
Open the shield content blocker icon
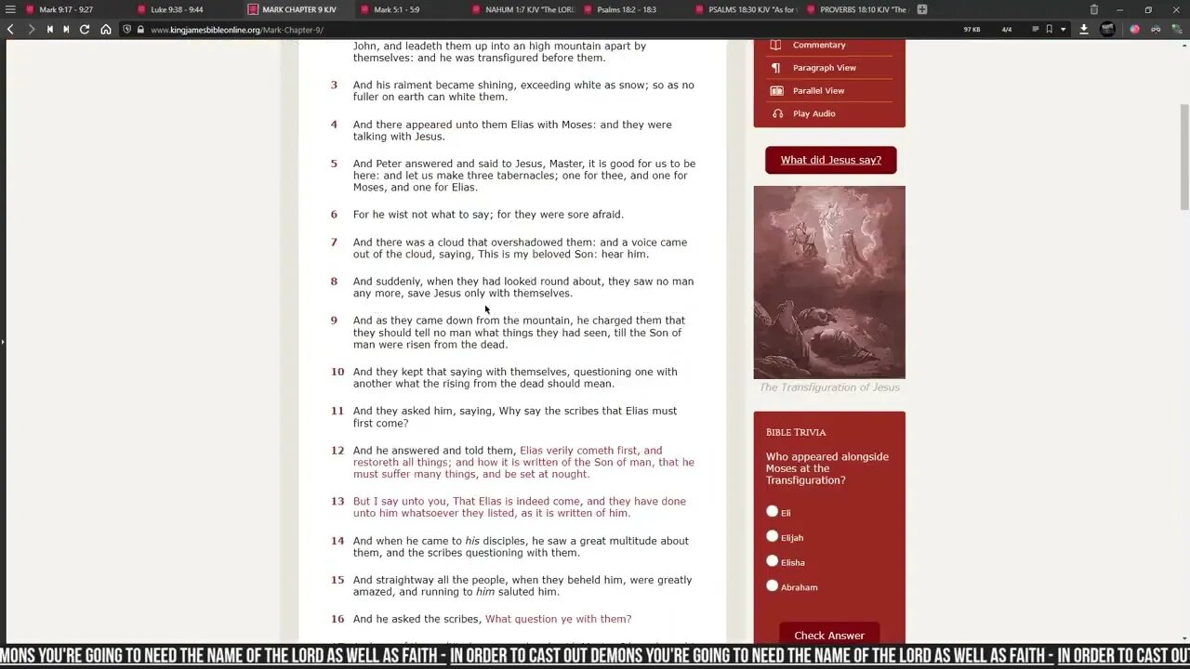tap(126, 29)
